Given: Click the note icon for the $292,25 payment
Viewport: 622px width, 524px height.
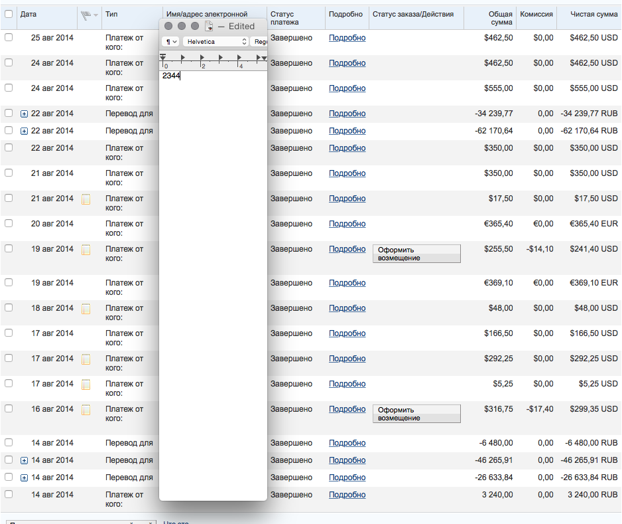Looking at the screenshot, I should pos(86,359).
